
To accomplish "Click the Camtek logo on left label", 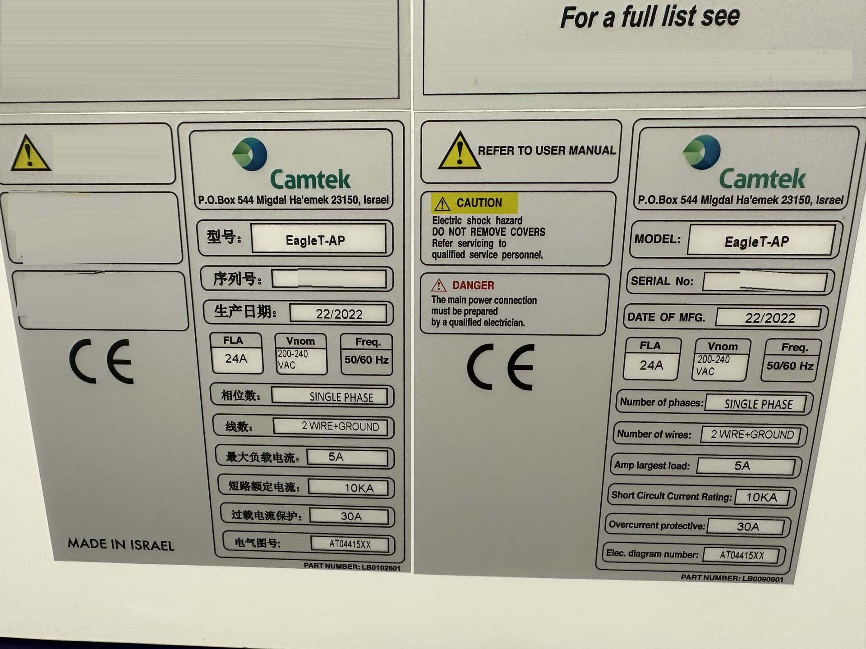I will click(250, 154).
